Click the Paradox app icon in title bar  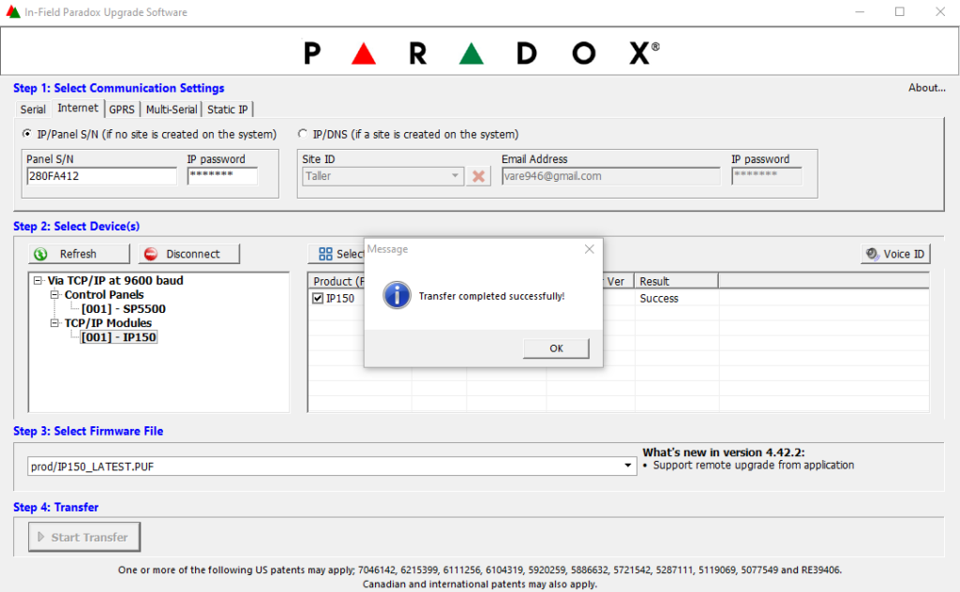point(13,11)
